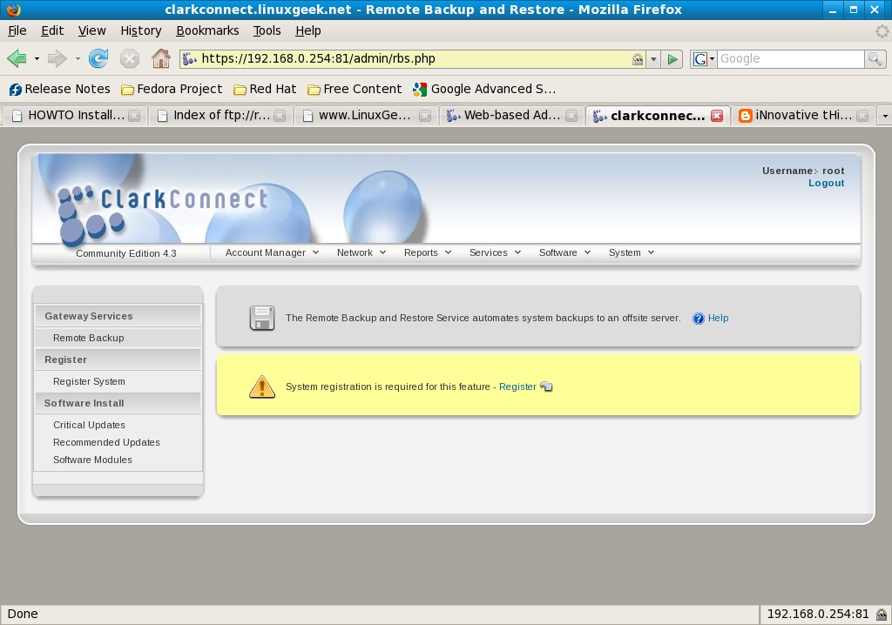Expand the Account Manager menu
This screenshot has height=625, width=892.
(272, 252)
